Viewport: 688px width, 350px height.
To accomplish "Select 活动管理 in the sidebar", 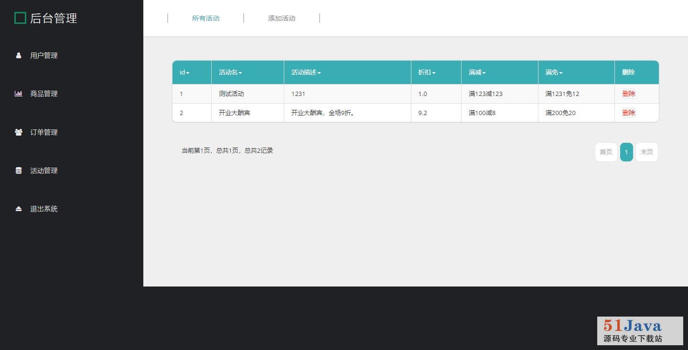I will (x=44, y=170).
